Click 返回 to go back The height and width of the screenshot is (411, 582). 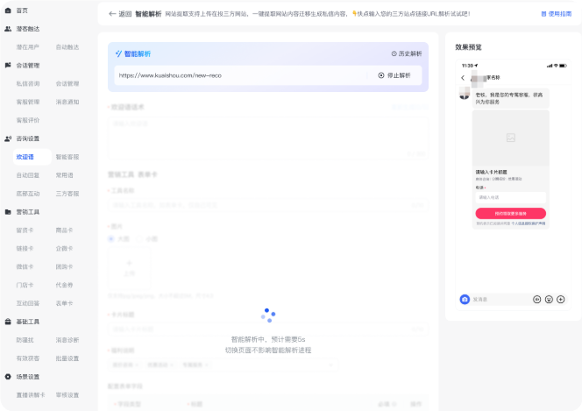click(125, 14)
